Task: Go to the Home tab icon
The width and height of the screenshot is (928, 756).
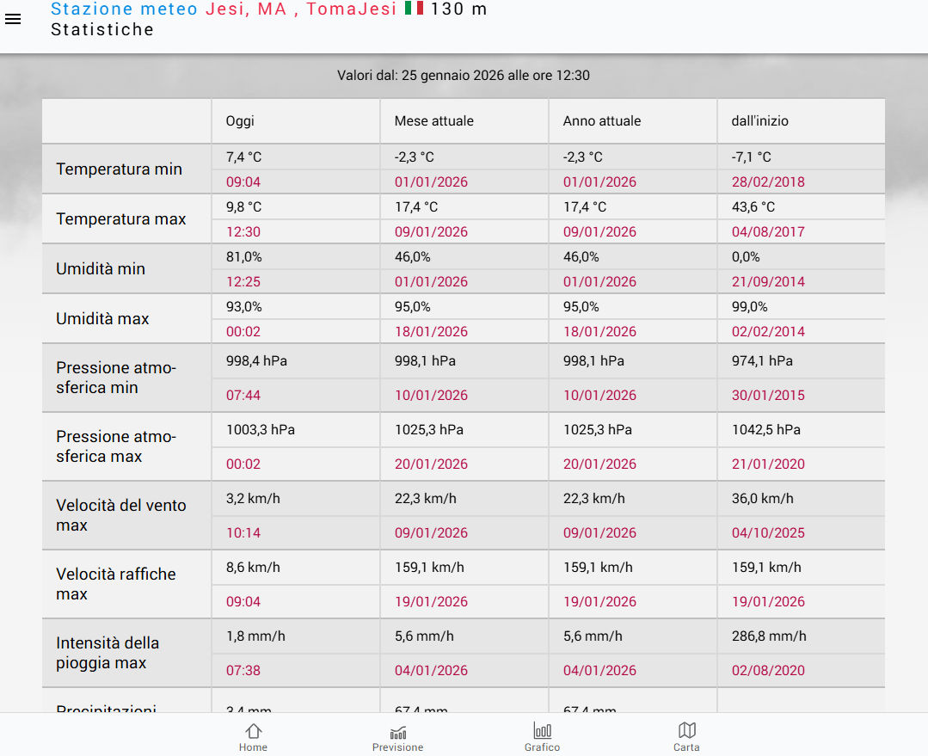Action: click(253, 732)
